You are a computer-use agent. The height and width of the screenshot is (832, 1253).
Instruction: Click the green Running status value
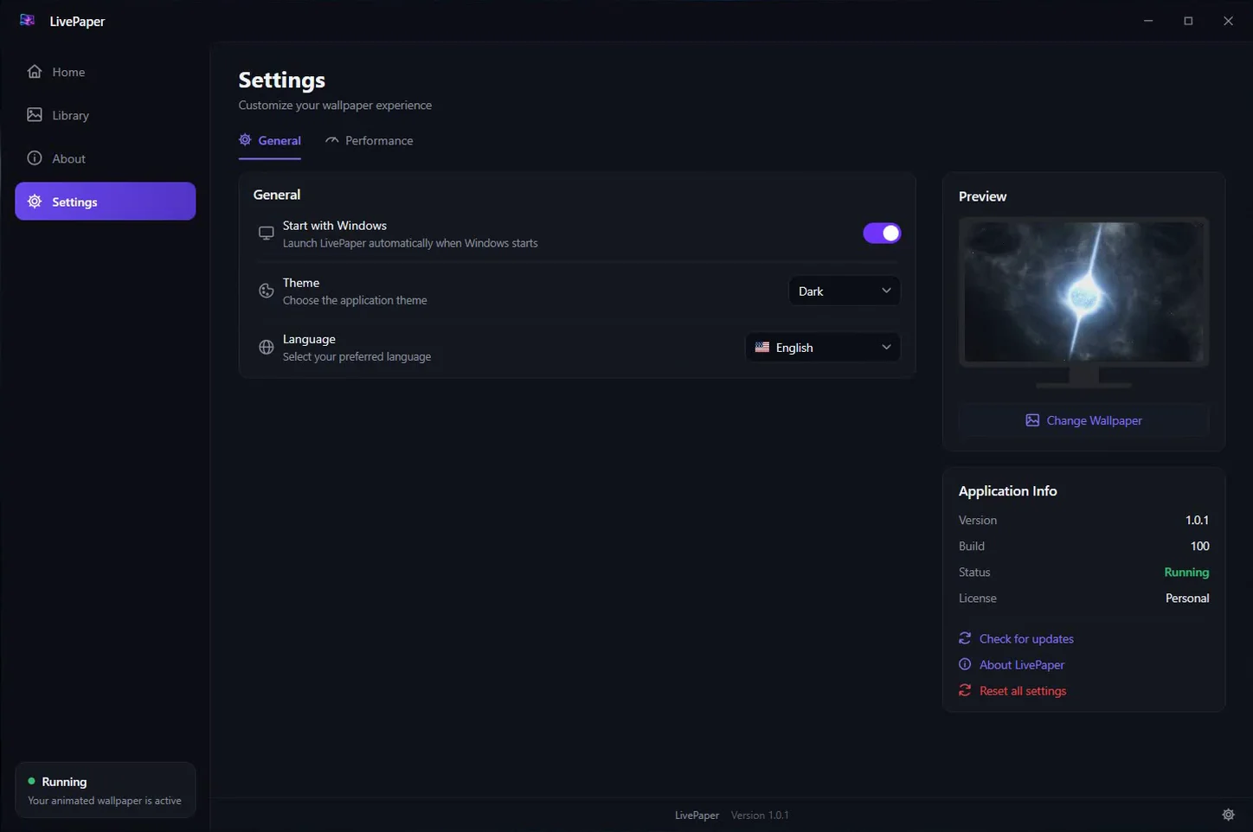[x=1186, y=572]
